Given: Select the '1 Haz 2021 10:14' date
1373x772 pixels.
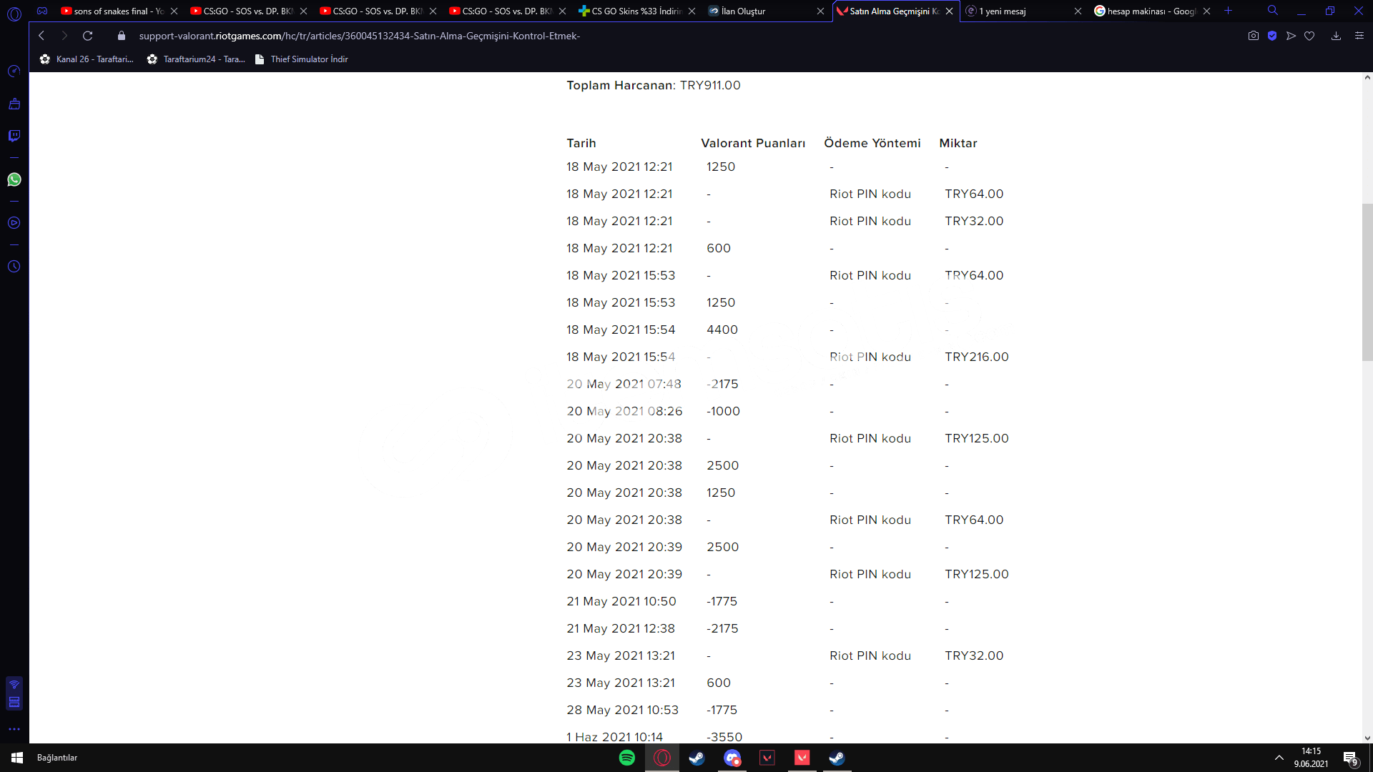Looking at the screenshot, I should [x=615, y=737].
